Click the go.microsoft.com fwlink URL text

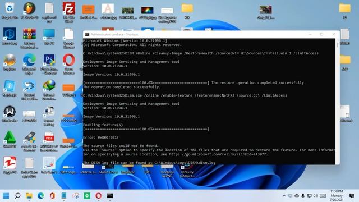point(218,154)
